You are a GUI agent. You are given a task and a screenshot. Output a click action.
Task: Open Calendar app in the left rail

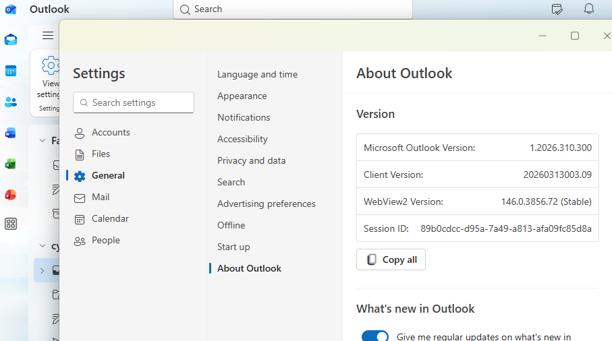pos(11,71)
